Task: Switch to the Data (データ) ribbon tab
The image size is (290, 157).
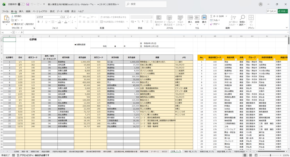Action: click(59, 11)
